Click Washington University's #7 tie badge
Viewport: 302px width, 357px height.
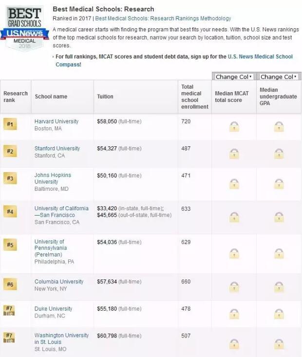[9, 337]
